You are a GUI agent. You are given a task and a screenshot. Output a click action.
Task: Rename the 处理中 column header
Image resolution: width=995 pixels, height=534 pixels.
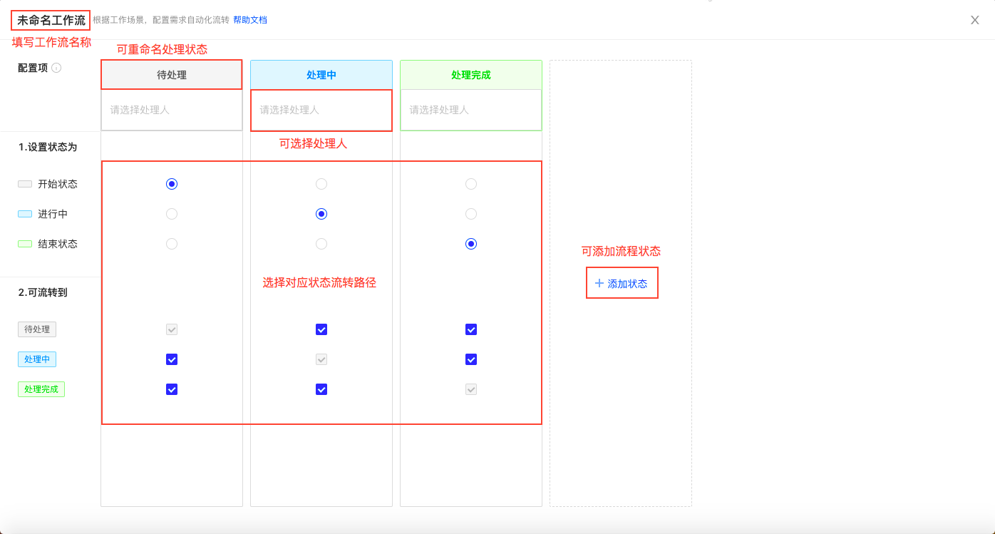(x=321, y=75)
